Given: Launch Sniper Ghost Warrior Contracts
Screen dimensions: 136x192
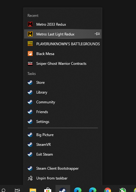Looking at the screenshot, I should [x=63, y=63].
